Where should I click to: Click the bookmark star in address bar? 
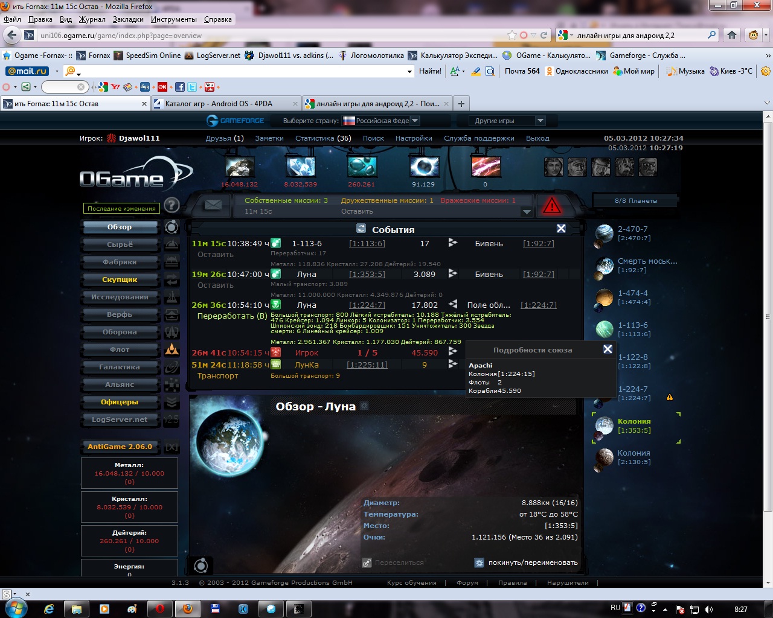(x=512, y=35)
